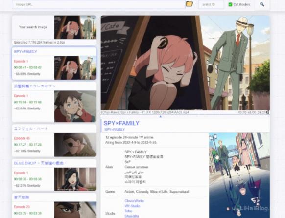Toggle the video mute speaker icon
Screen dimensions: 285x218
point(268,112)
